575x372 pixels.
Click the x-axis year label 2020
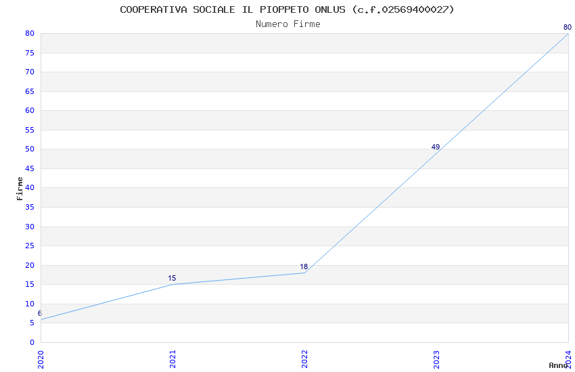pyautogui.click(x=41, y=360)
